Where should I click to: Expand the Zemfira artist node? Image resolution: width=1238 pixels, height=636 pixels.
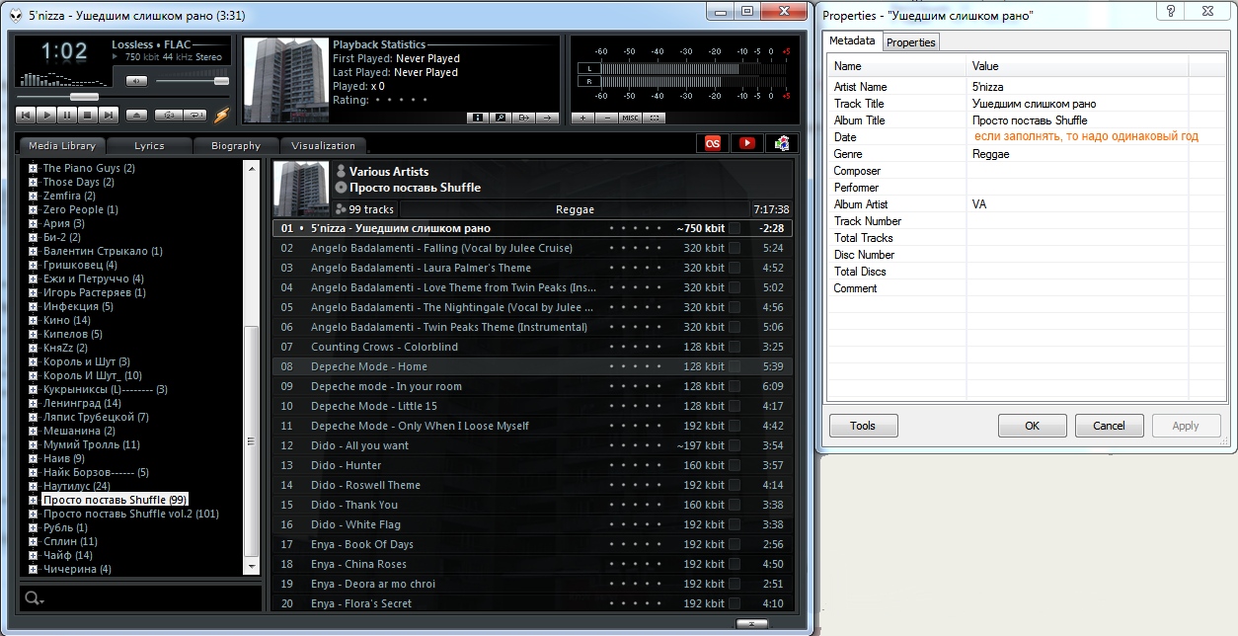(x=33, y=196)
